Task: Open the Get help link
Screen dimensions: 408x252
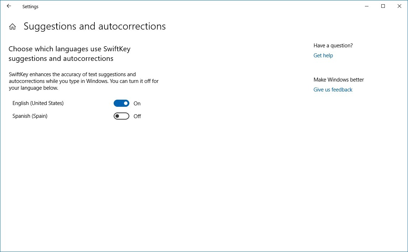Action: 323,55
